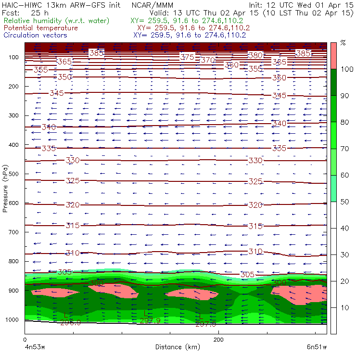Click the colorbar '50' percent label
The height and width of the screenshot is (356, 356).
[x=344, y=202]
